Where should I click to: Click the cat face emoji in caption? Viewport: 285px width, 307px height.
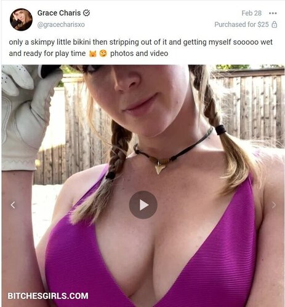pyautogui.click(x=93, y=54)
